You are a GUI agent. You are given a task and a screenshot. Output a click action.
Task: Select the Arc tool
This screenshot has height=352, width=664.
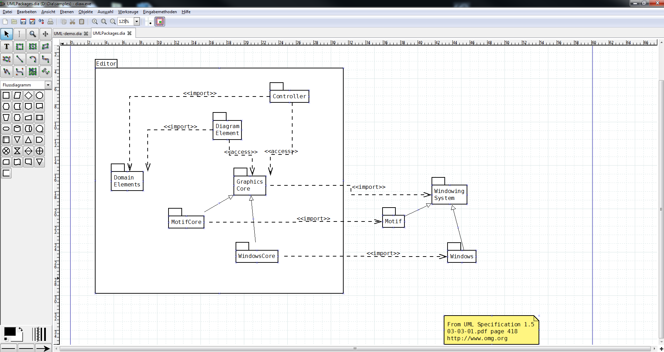tap(33, 59)
